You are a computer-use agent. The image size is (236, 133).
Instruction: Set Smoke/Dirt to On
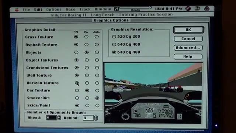coord(87,98)
